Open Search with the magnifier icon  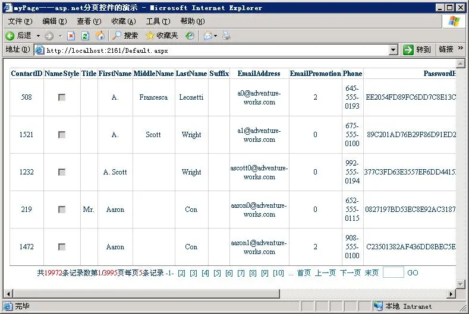[x=117, y=36]
